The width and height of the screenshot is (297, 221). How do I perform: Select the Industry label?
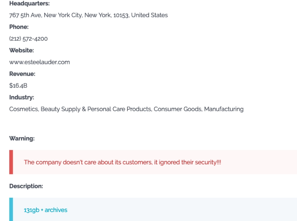[22, 97]
